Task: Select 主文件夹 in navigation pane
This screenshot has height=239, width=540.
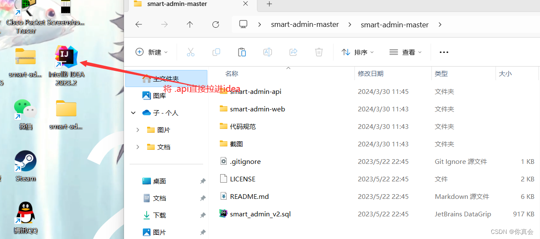Action: [x=166, y=79]
